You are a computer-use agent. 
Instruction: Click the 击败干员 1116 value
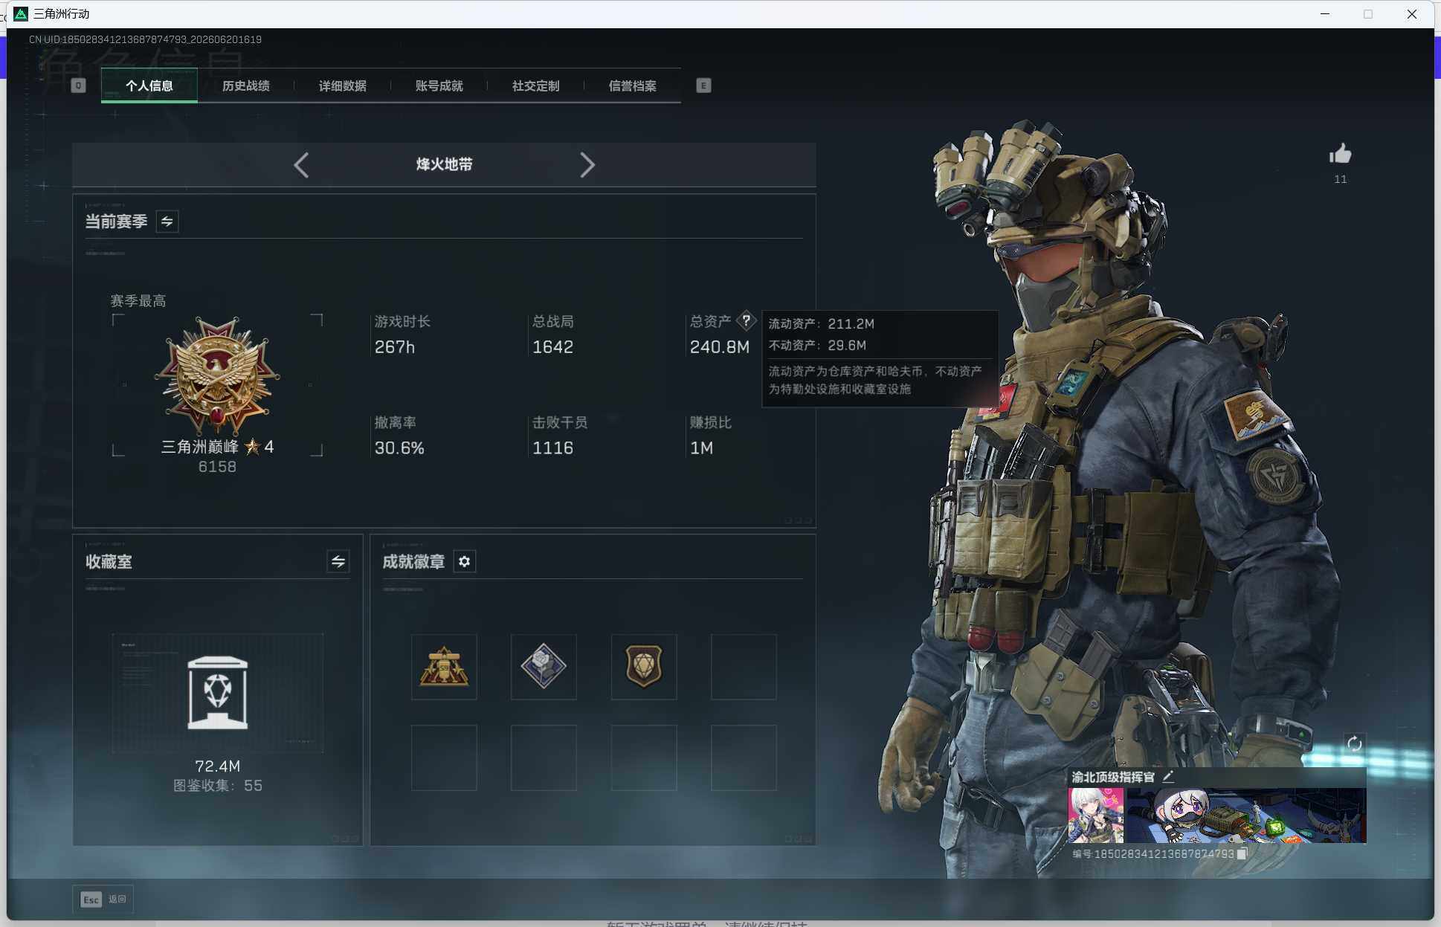point(552,448)
